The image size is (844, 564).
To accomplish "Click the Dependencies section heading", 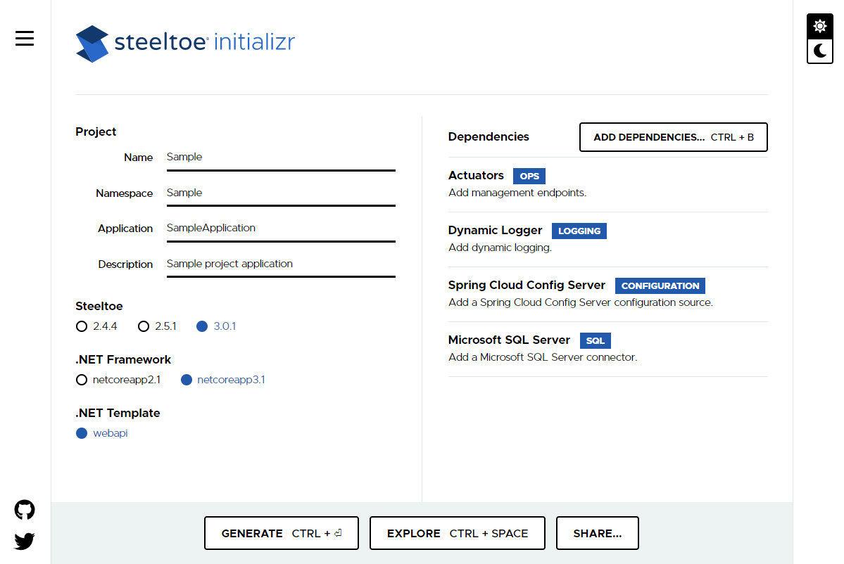I will click(x=488, y=136).
